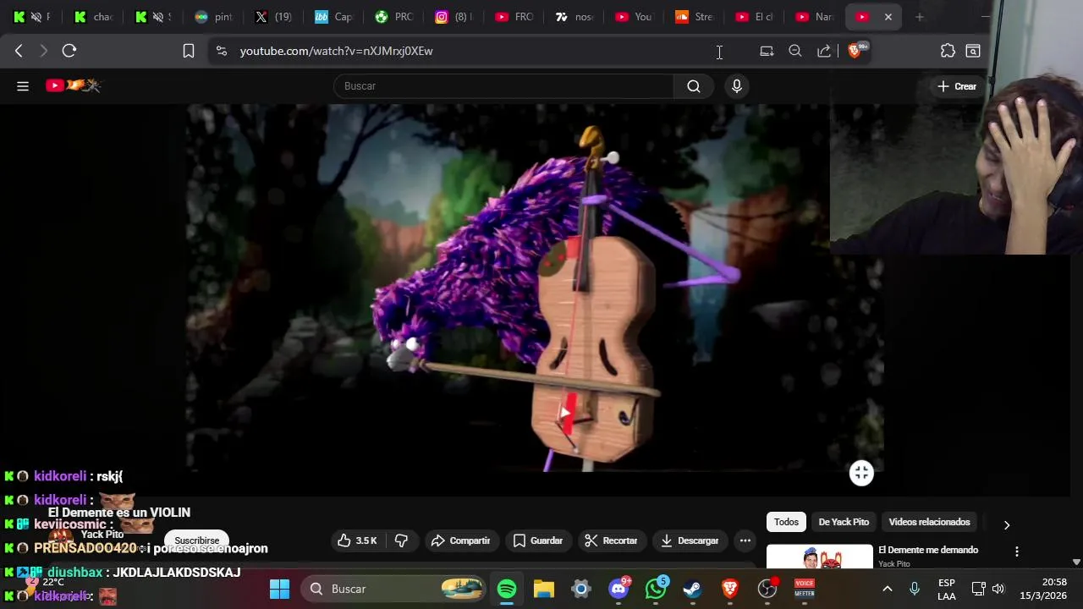This screenshot has width=1083, height=609.
Task: Open OBS Studio from the taskbar
Action: (767, 589)
